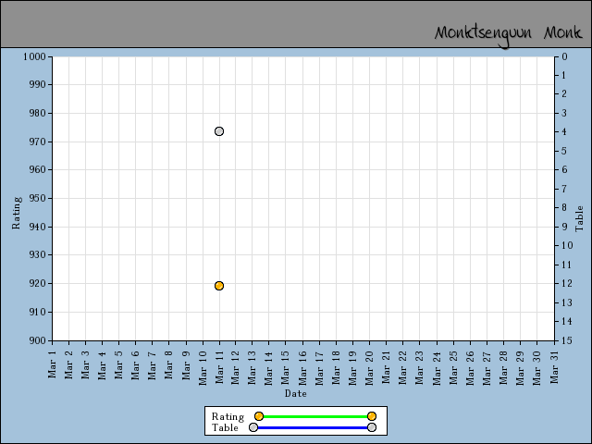The image size is (592, 444).
Task: Click the "900" rating axis label
Action: pyautogui.click(x=37, y=340)
